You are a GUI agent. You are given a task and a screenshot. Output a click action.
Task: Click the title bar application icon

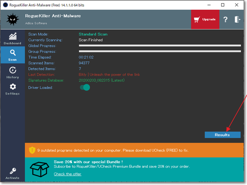[5, 5]
